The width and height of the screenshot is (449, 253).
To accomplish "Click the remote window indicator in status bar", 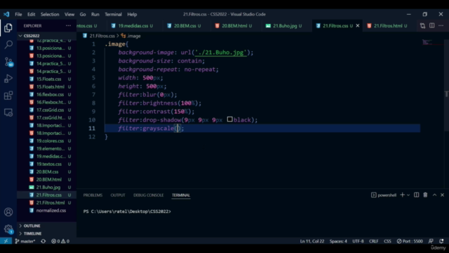I will tap(6, 241).
